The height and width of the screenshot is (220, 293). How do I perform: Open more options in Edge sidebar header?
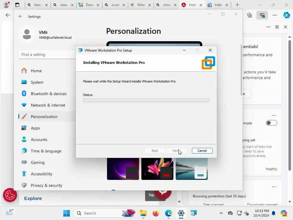click(268, 27)
